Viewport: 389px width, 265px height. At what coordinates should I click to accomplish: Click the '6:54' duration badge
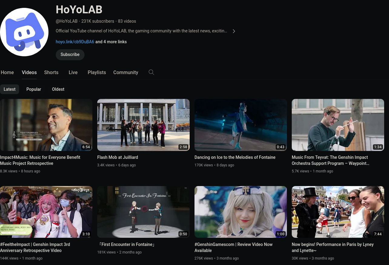pyautogui.click(x=86, y=147)
